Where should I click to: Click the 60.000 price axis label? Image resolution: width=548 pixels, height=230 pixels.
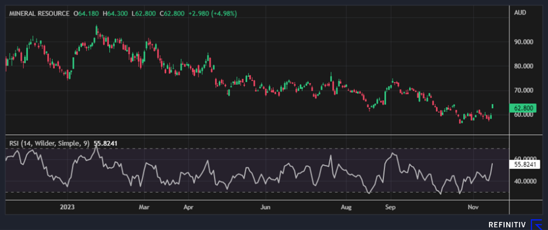click(x=523, y=115)
